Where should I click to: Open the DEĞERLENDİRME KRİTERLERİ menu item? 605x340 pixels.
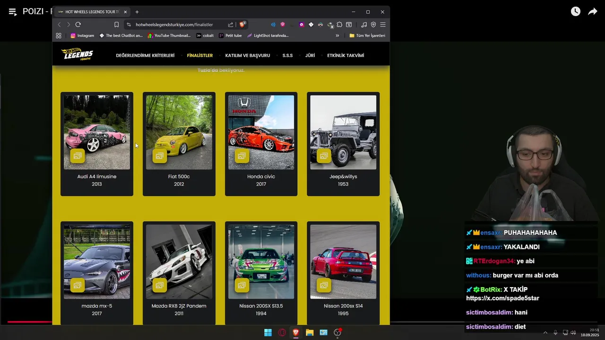(x=145, y=55)
